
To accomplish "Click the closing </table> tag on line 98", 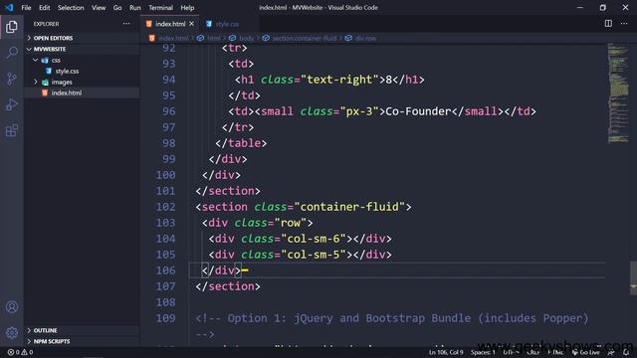I will pyautogui.click(x=241, y=143).
